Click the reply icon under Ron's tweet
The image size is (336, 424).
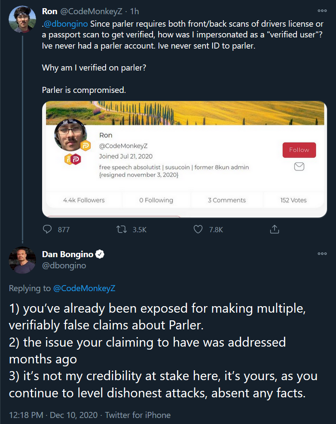coord(48,230)
